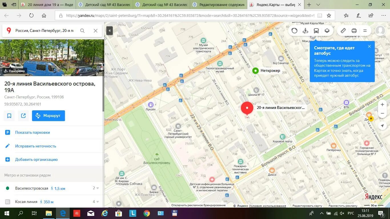Click the Хоровой театр icon
The image size is (390, 219).
coord(282,137)
